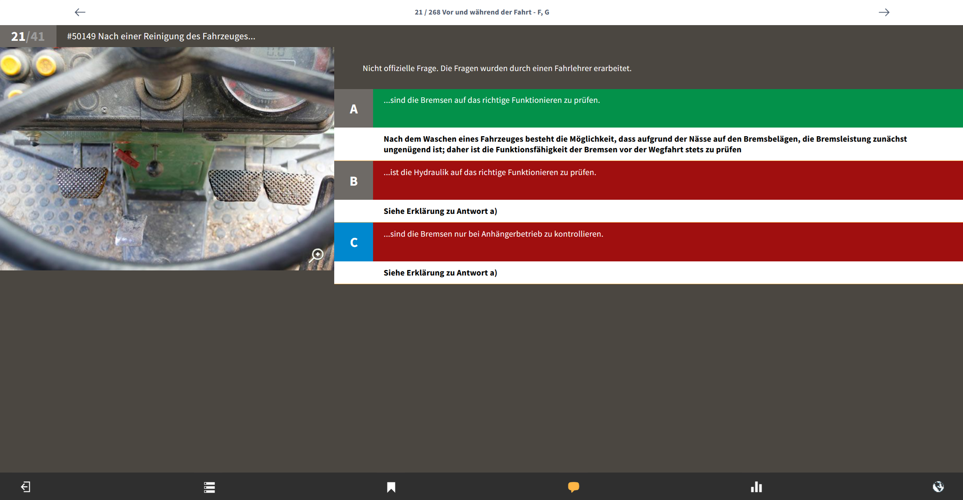The width and height of the screenshot is (963, 500).
Task: Go to the previous question with the left arrow
Action: 80,12
